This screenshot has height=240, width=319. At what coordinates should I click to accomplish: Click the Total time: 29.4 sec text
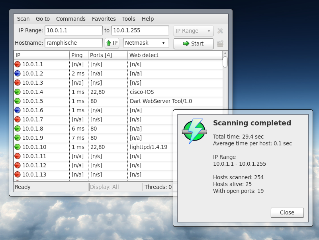point(238,137)
